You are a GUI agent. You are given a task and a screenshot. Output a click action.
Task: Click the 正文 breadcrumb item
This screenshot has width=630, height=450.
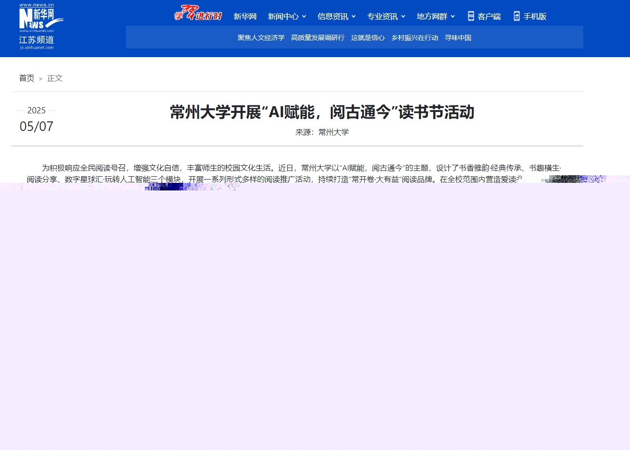click(x=55, y=78)
